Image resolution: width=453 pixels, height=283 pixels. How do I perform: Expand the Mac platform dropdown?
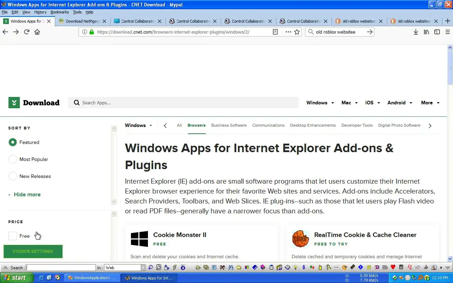pyautogui.click(x=350, y=103)
